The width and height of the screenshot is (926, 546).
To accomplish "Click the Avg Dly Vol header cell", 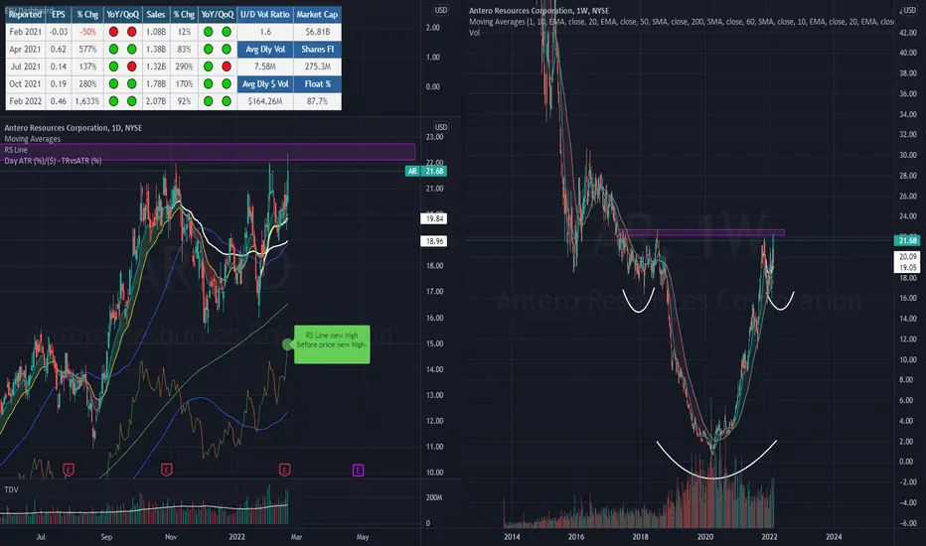I will coord(265,50).
